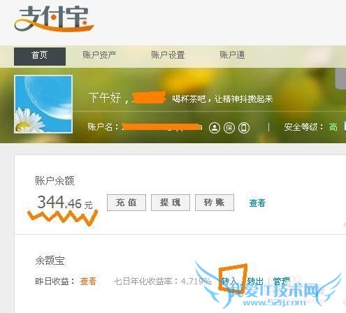The image size is (346, 313).
Task: Click the 344.46 元 account balance amount
Action: 65,202
